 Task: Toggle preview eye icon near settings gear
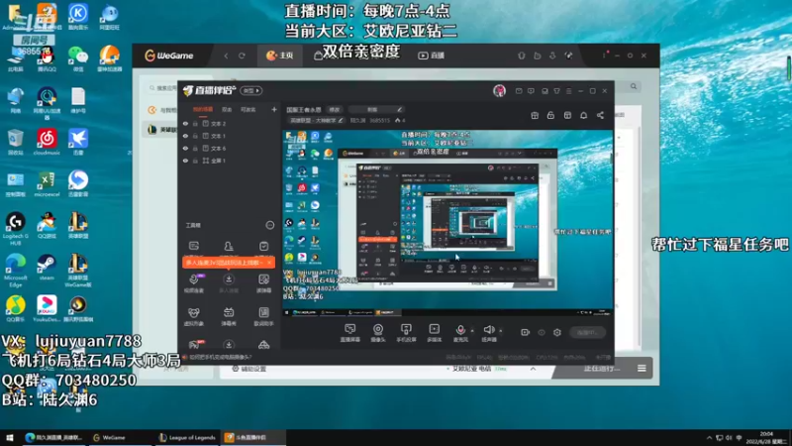pyautogui.click(x=542, y=332)
